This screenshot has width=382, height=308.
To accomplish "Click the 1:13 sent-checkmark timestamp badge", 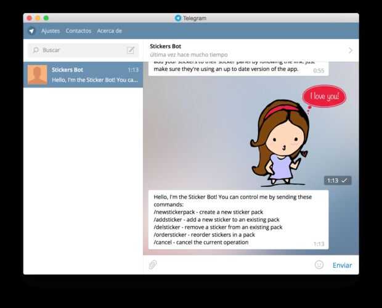I will pos(338,181).
